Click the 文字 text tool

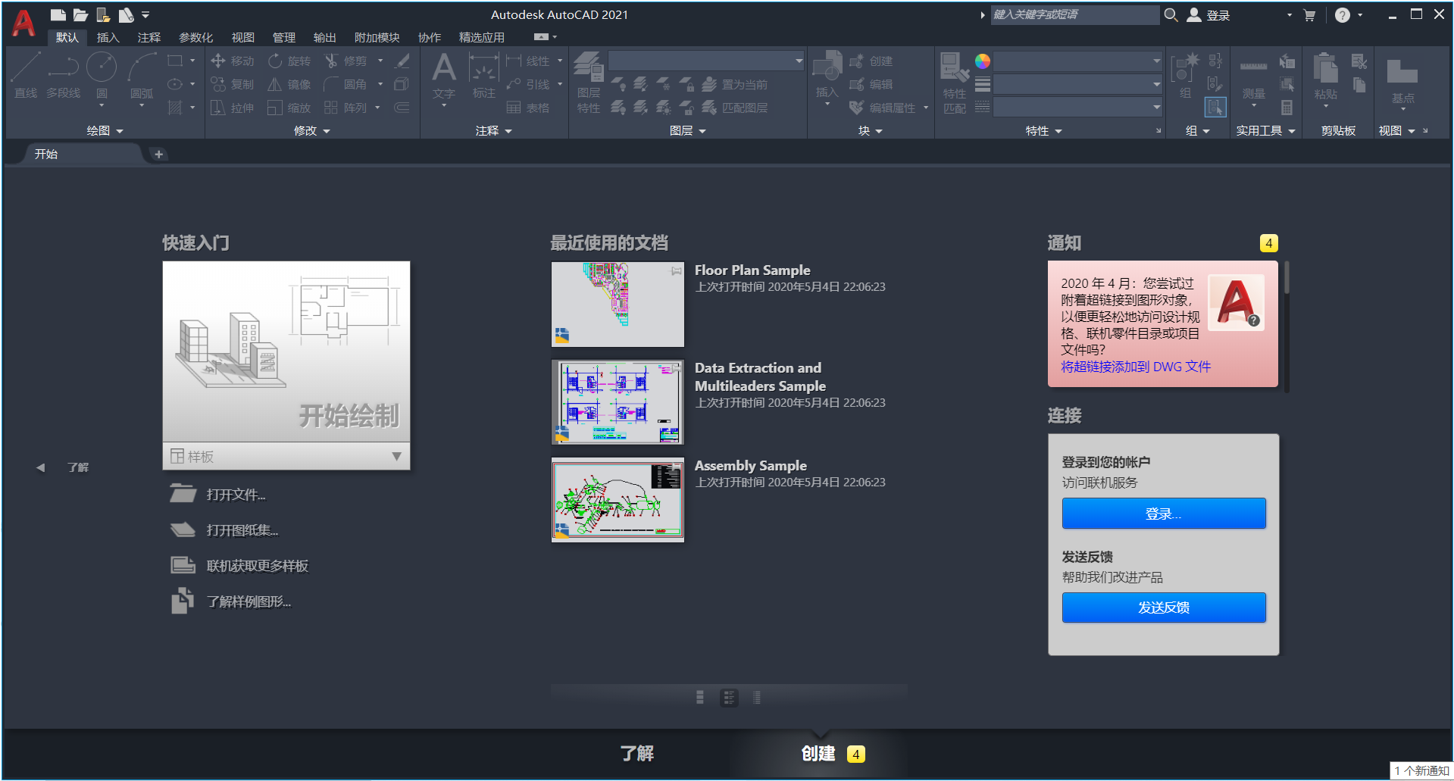[444, 75]
